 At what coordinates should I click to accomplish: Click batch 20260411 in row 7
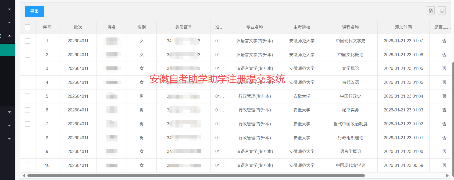click(78, 124)
